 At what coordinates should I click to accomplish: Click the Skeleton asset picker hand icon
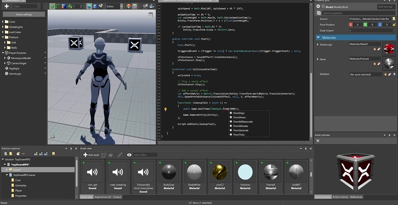pyautogui.click(x=385, y=74)
